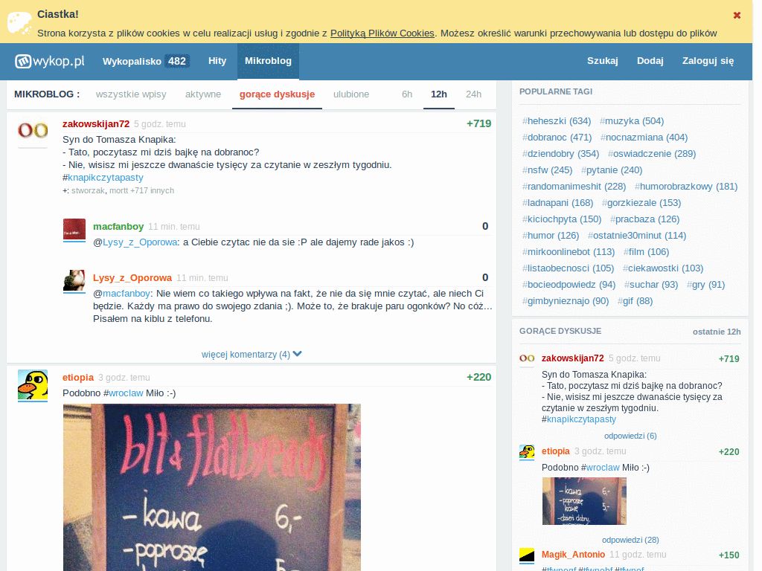Open the #gif tag

click(x=635, y=300)
